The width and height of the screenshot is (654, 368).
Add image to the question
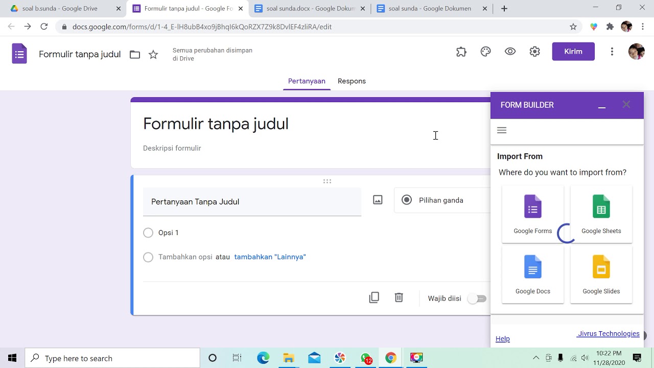coord(378,200)
